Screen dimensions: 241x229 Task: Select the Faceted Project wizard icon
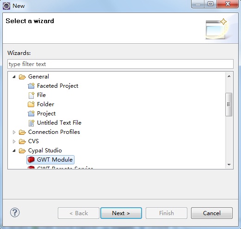pos(31,86)
